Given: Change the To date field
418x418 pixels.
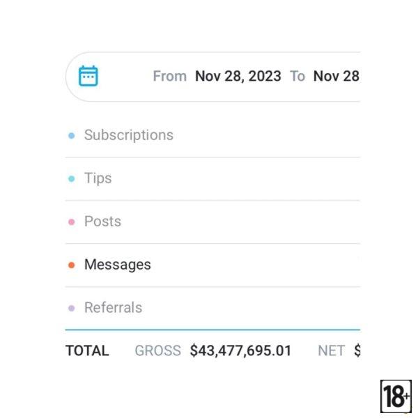Looking at the screenshot, I should pyautogui.click(x=336, y=76).
